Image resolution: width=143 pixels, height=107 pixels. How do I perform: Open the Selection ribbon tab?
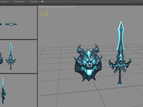[x=4, y=1]
